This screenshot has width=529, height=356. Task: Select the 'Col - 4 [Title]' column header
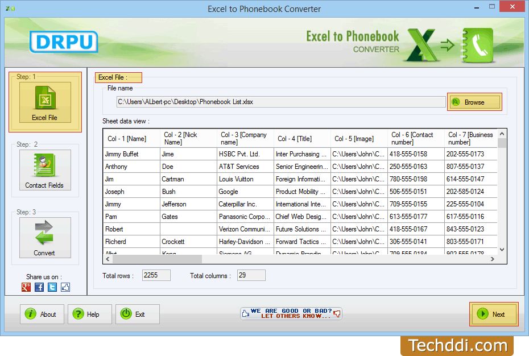(x=302, y=138)
